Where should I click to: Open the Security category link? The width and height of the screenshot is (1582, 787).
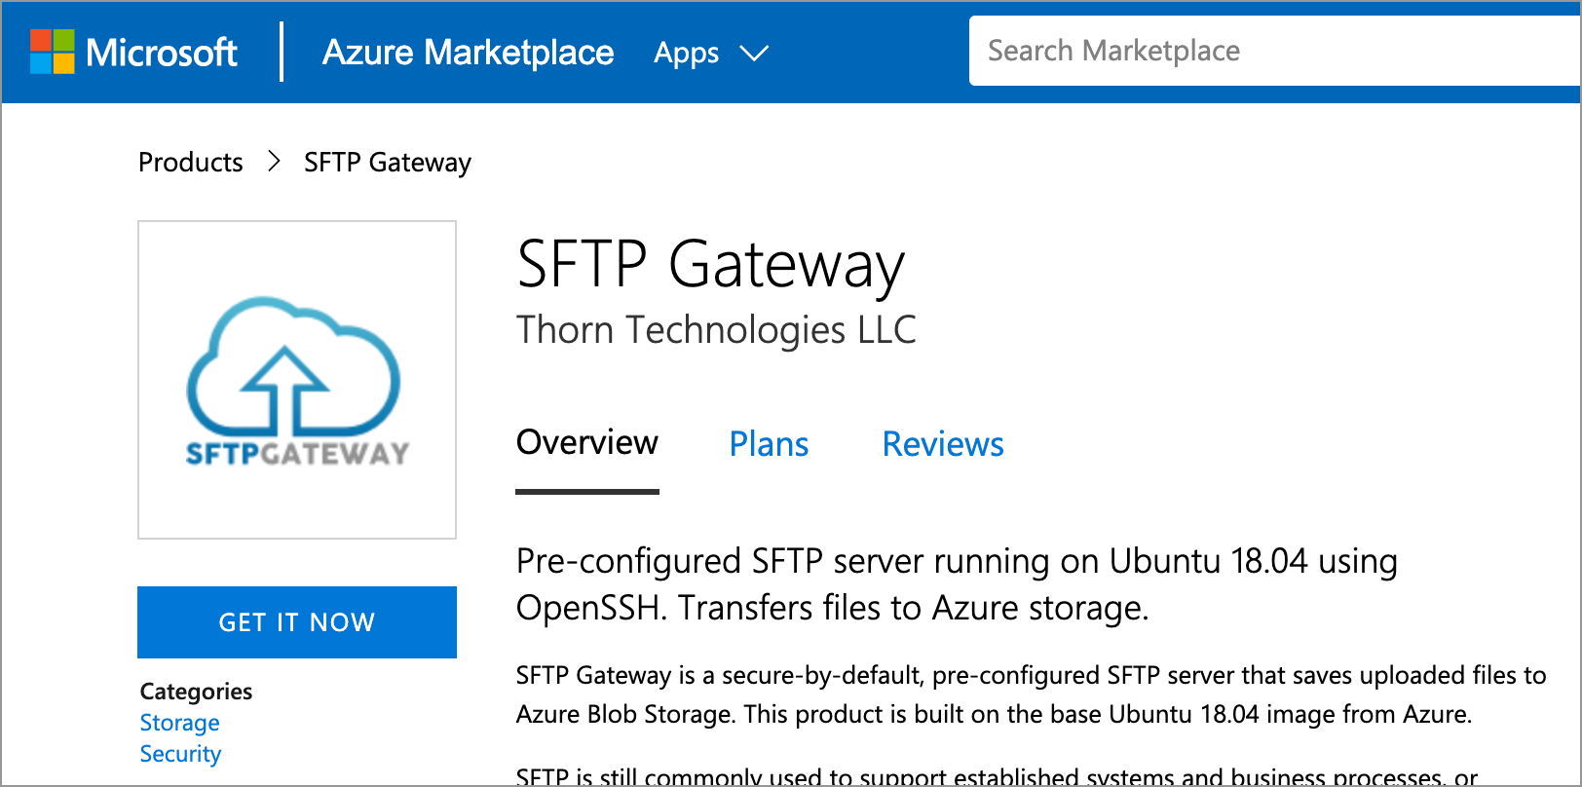pos(180,753)
